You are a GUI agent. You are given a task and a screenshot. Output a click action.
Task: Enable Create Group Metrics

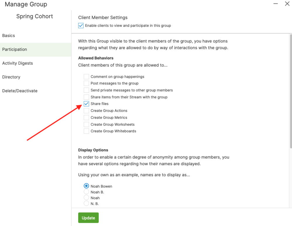point(86,118)
